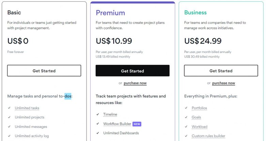Viewport: 266px width, 141px height.
Task: Click checkmark icon beside Unlimited activity log
Action: (9, 136)
